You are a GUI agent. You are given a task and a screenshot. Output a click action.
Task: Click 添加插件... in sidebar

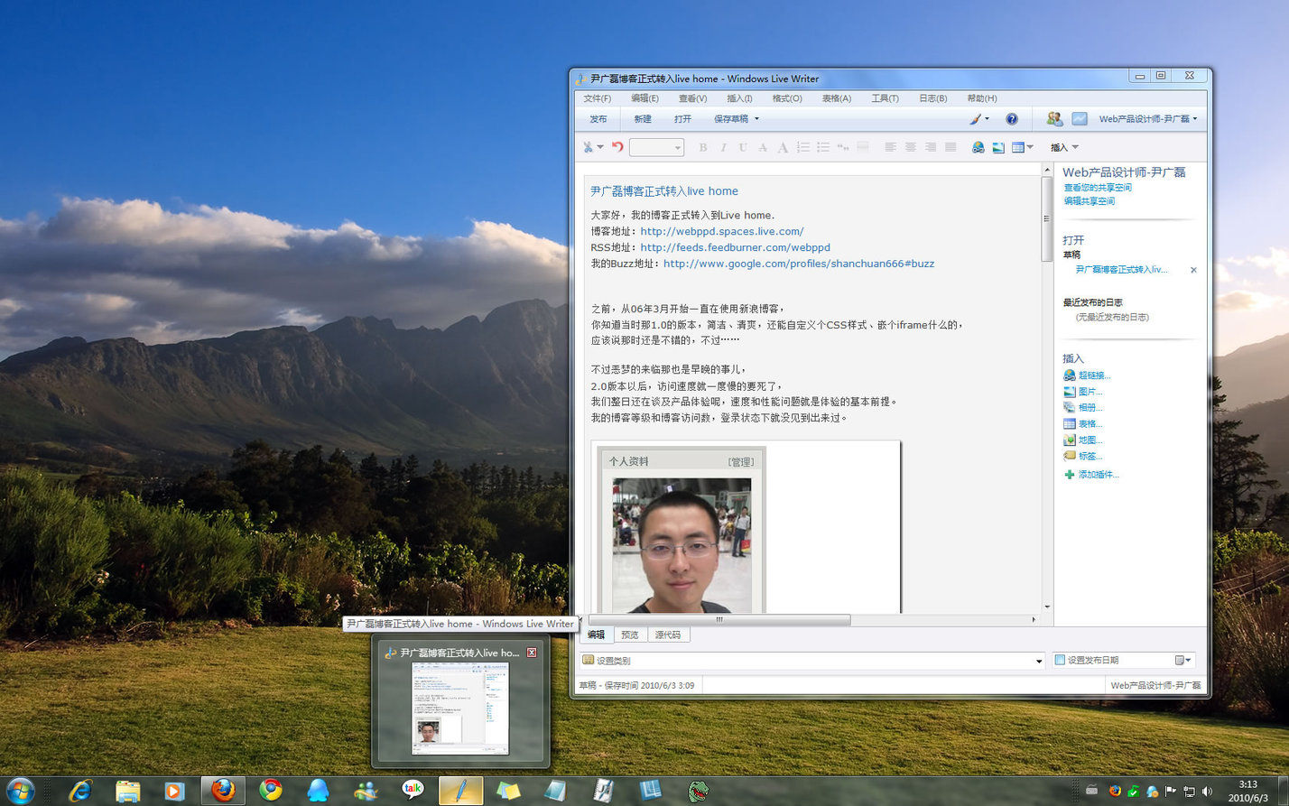[1091, 474]
